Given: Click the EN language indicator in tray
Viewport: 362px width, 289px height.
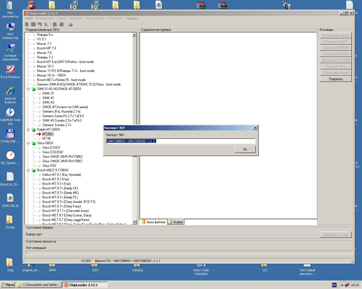Looking at the screenshot, I should click(x=334, y=285).
